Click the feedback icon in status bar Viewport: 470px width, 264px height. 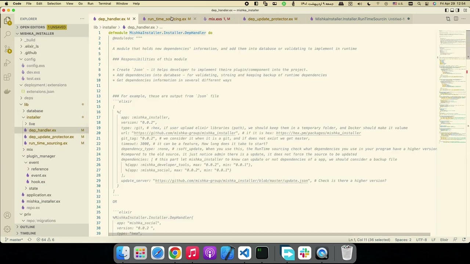[455, 240]
